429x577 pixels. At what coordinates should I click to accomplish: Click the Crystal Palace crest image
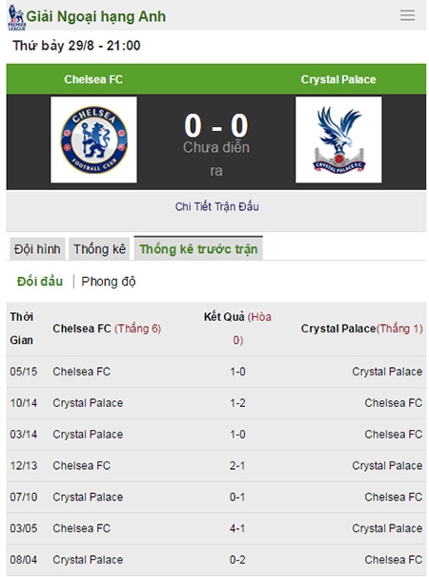338,139
